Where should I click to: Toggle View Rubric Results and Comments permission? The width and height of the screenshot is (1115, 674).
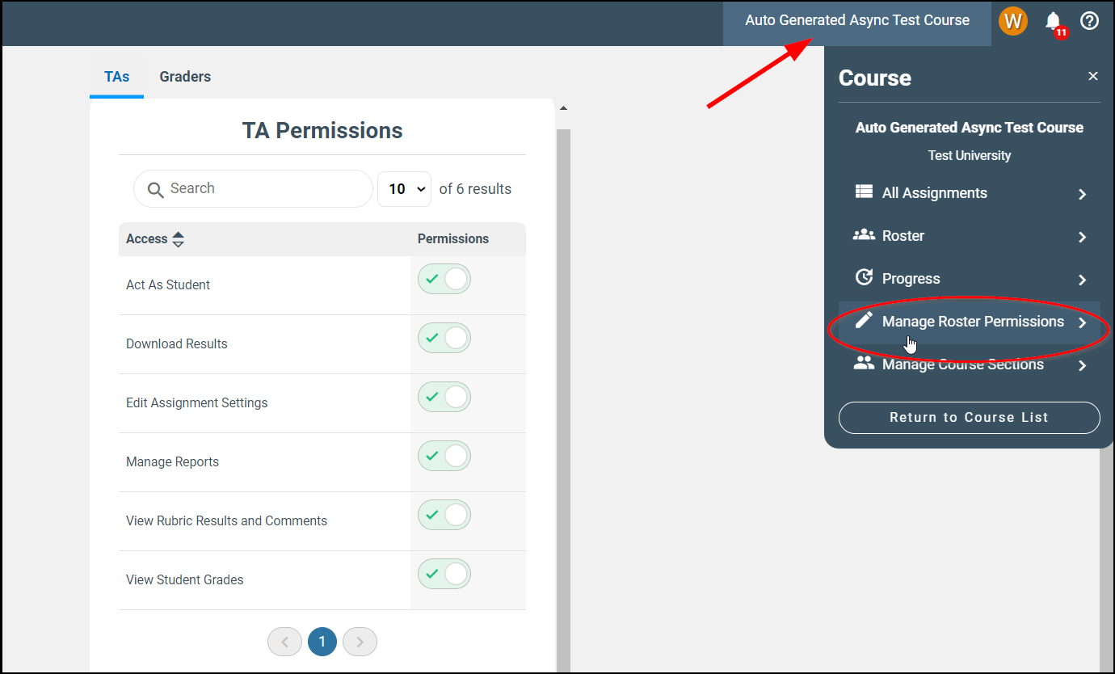coord(444,515)
